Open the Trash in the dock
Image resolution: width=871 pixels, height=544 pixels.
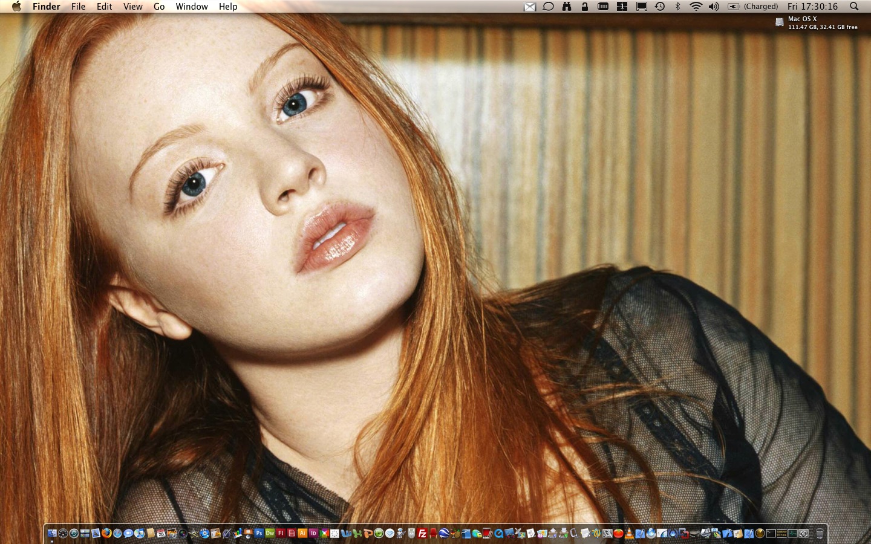click(x=820, y=533)
